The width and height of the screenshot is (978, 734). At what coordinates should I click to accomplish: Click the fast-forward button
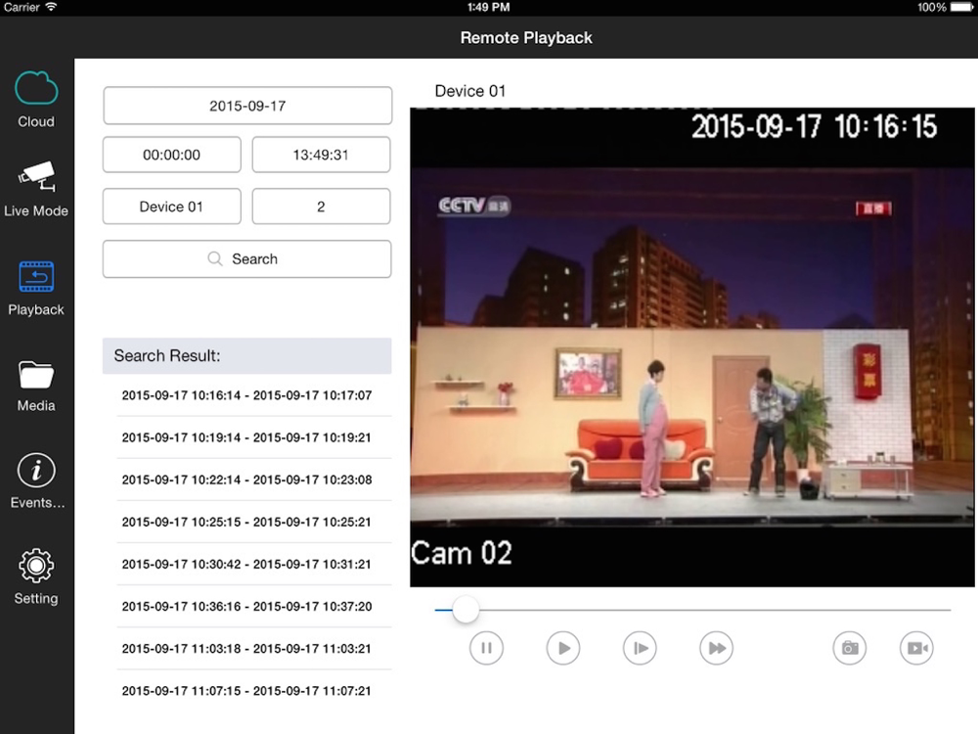click(x=717, y=648)
